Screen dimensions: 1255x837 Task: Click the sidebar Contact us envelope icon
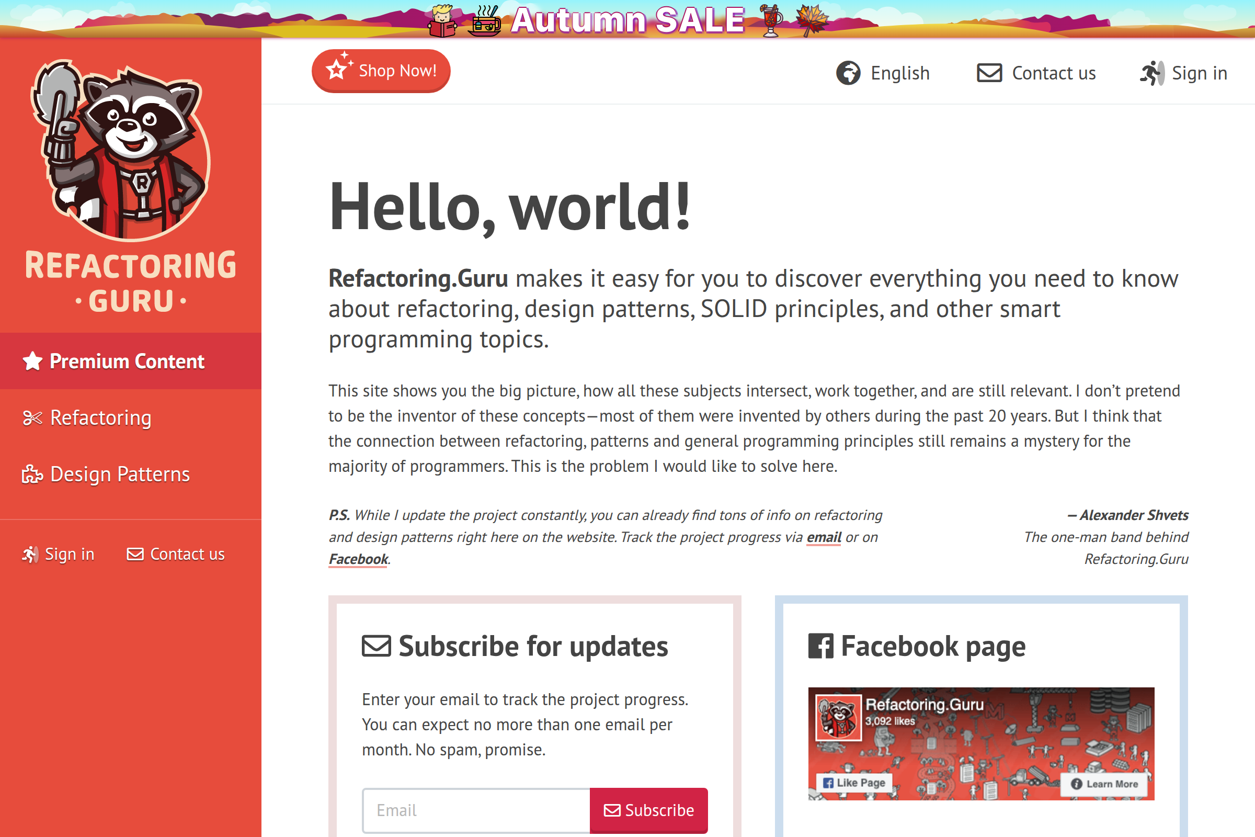coord(135,554)
